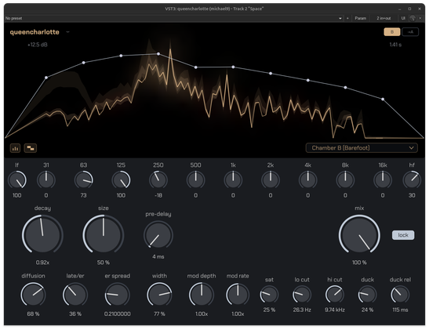This screenshot has width=429, height=330.
Task: Select the B preset slot
Action: [392, 32]
